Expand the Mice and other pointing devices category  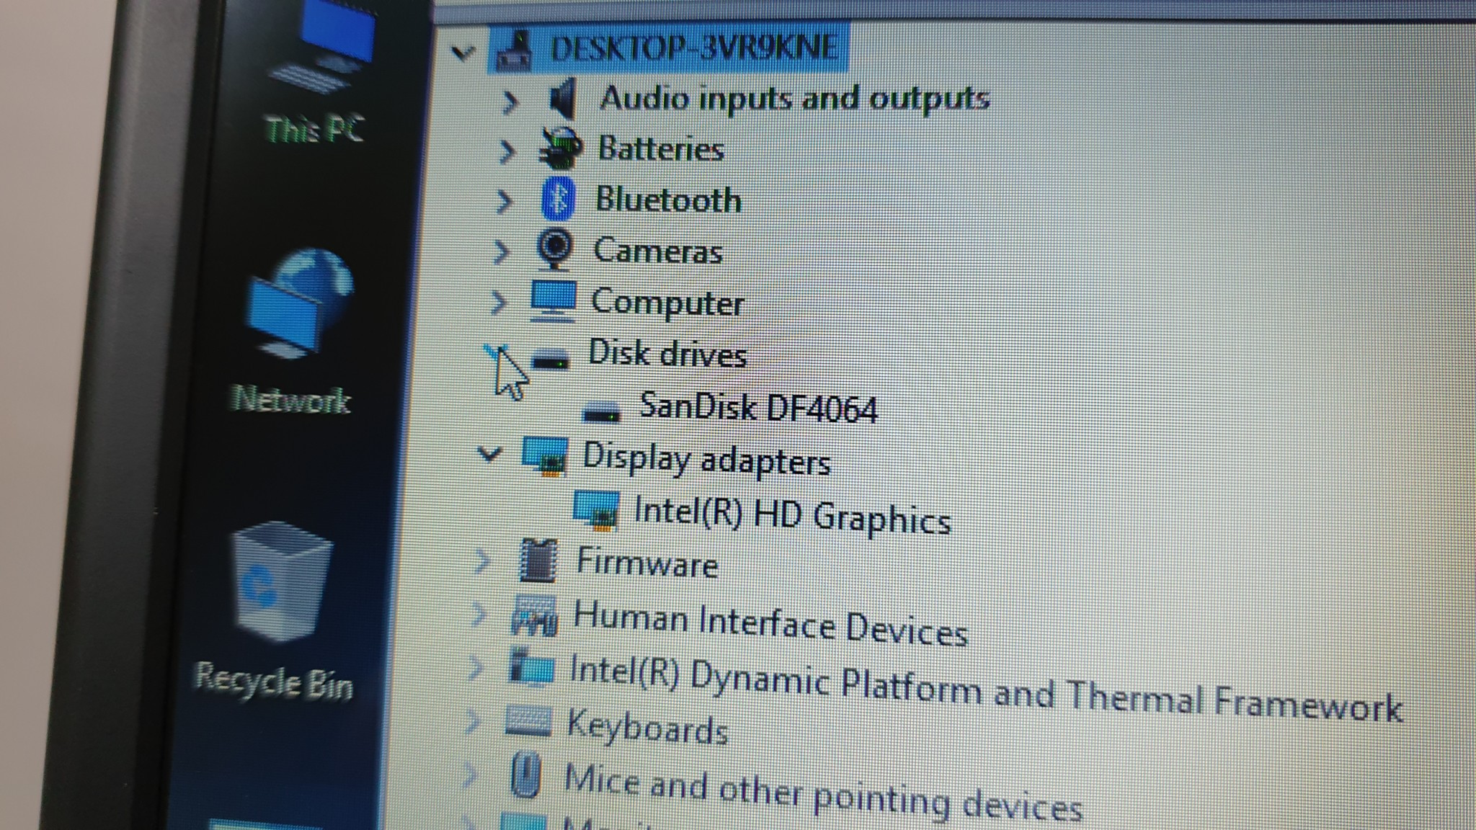click(x=470, y=776)
